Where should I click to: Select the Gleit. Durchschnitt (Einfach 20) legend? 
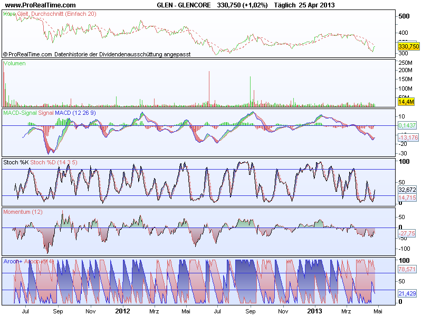tap(57, 14)
